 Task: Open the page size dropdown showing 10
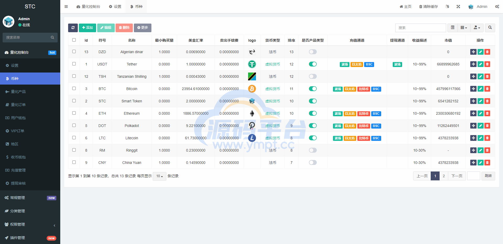(x=159, y=176)
